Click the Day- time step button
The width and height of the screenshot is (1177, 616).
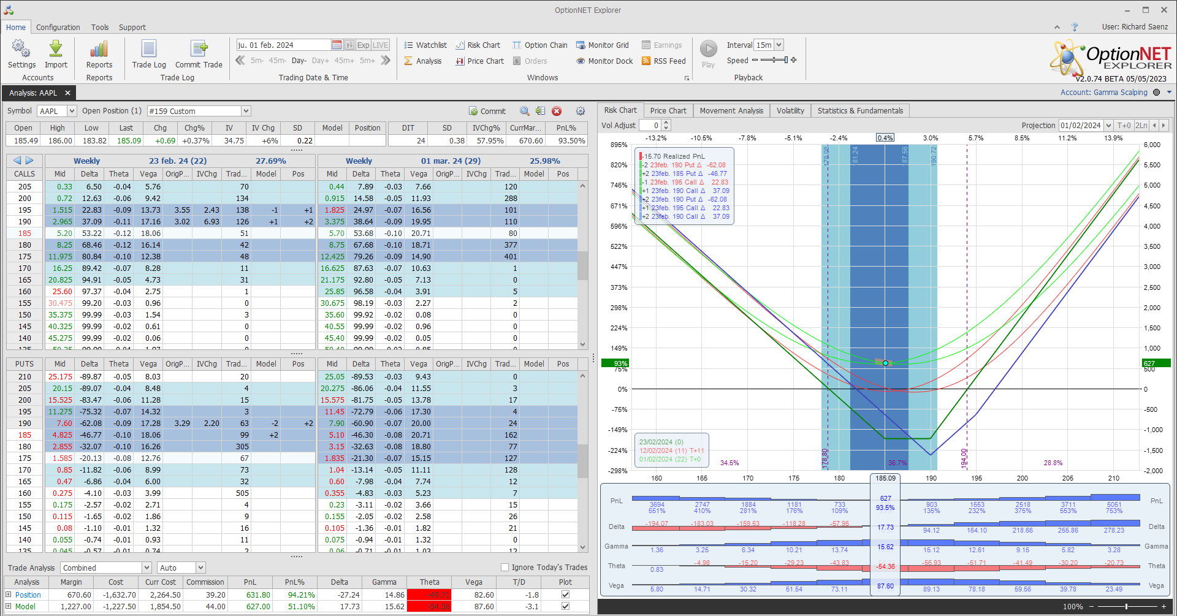(x=299, y=60)
